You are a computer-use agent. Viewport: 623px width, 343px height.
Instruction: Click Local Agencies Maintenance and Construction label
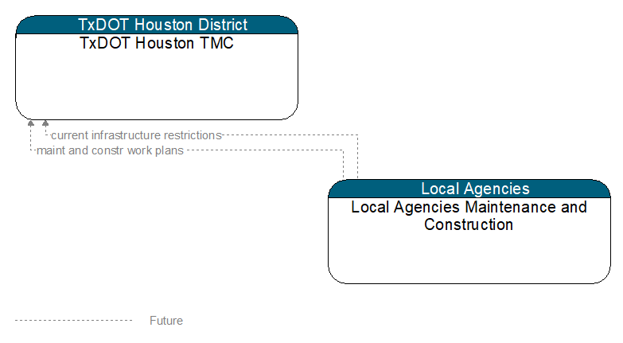pyautogui.click(x=469, y=216)
